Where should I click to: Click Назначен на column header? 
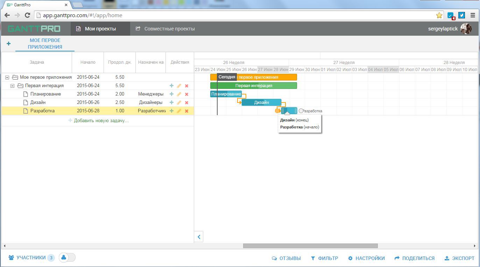(x=151, y=62)
